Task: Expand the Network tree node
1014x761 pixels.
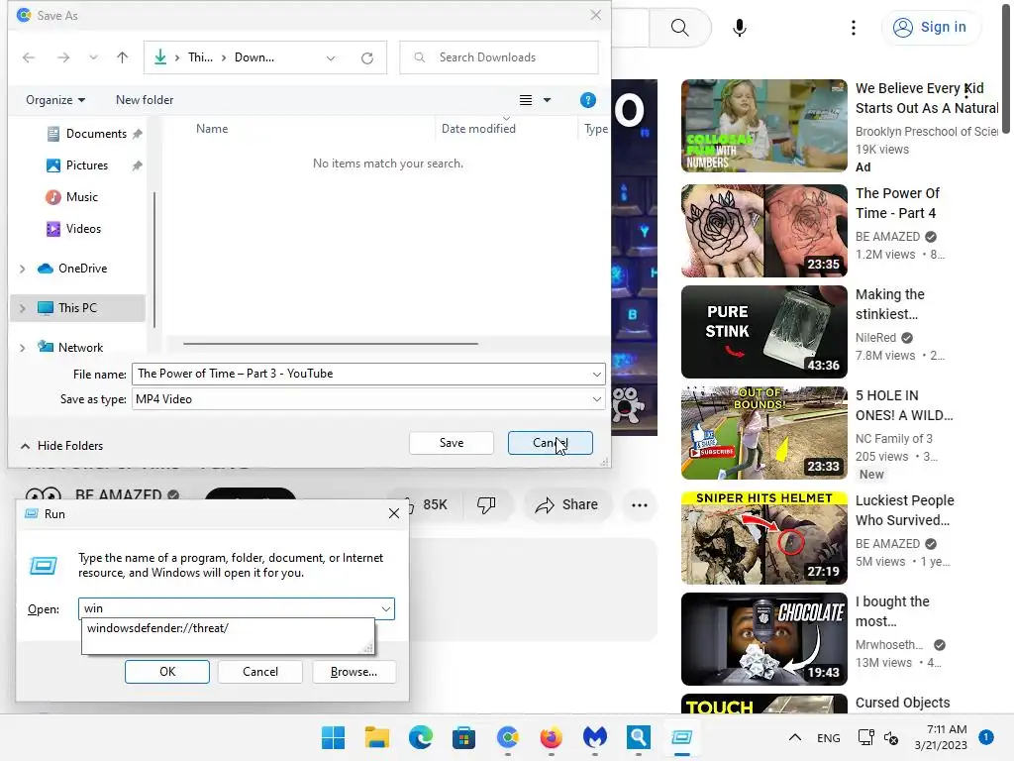Action: pyautogui.click(x=22, y=348)
